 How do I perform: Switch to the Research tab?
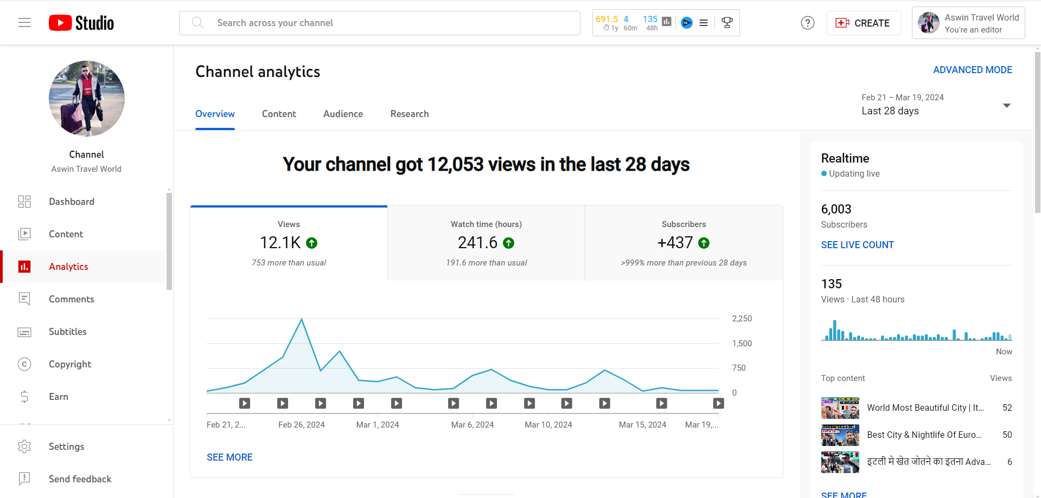[409, 114]
